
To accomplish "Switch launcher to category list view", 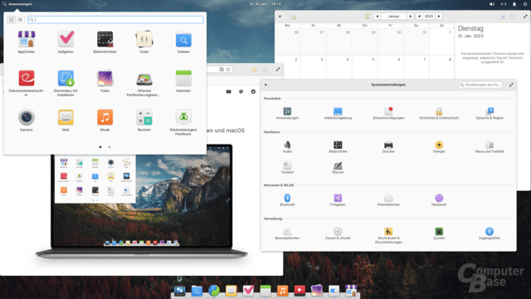I will (x=20, y=20).
